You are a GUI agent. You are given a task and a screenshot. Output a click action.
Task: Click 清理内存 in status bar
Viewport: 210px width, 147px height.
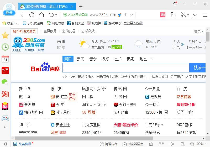pyautogui.click(x=109, y=144)
